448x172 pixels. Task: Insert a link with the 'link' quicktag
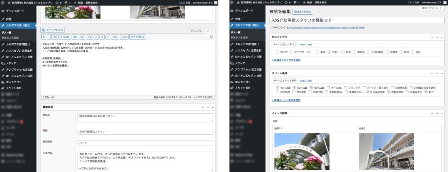(55, 37)
